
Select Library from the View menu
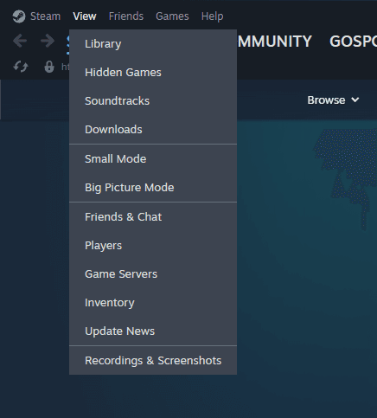click(153, 44)
